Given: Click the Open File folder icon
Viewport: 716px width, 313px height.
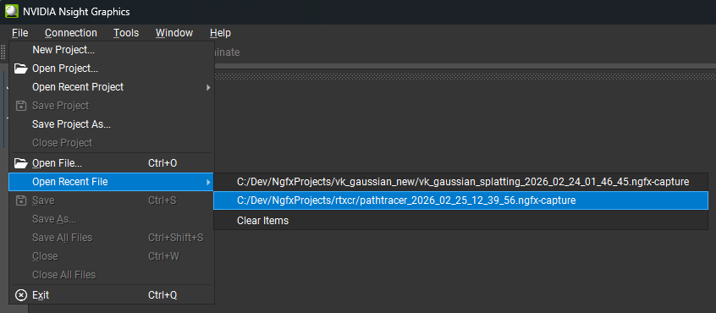Looking at the screenshot, I should point(21,163).
